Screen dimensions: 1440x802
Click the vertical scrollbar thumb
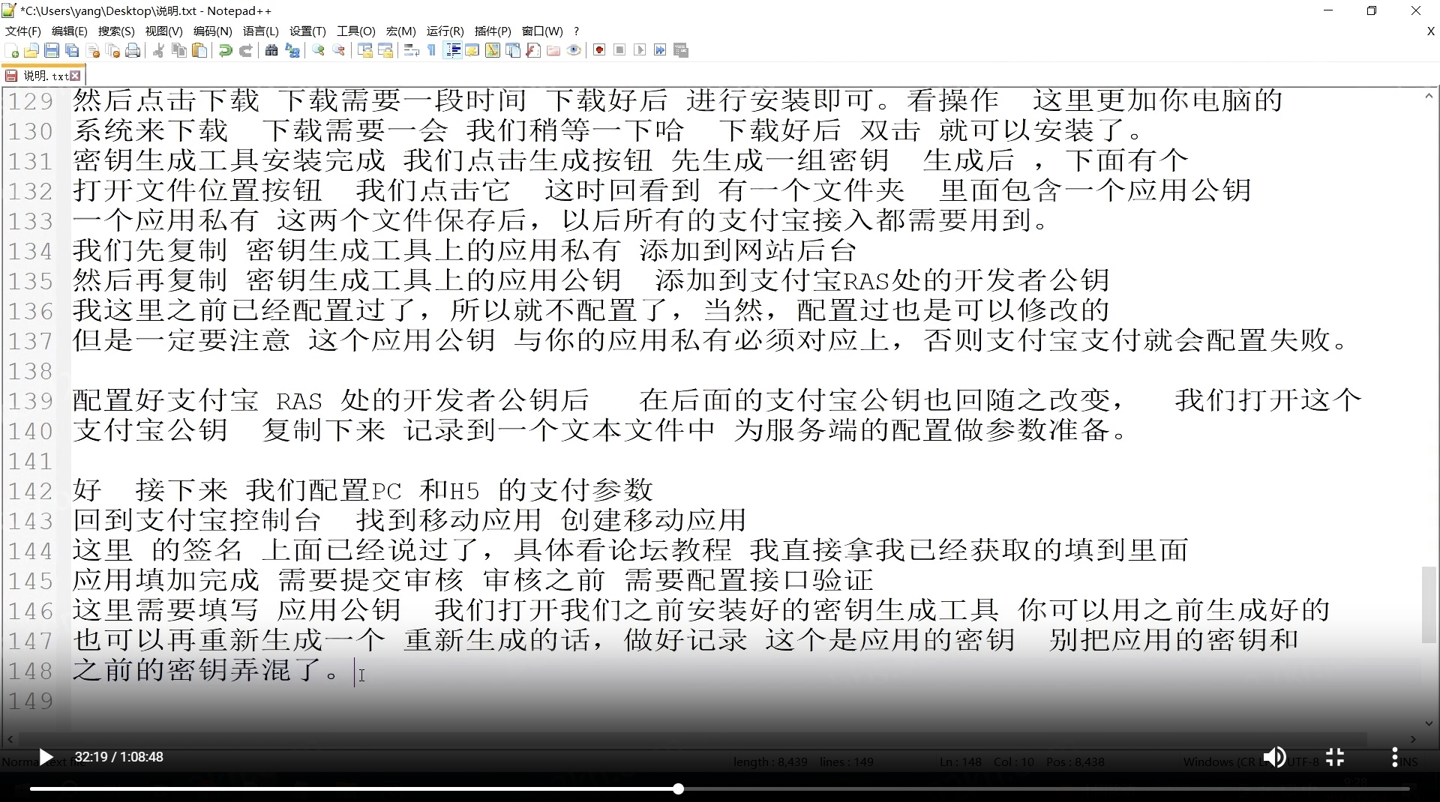(x=1429, y=605)
